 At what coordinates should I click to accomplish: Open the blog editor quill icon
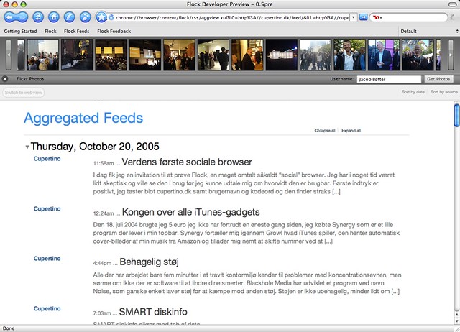click(x=69, y=17)
